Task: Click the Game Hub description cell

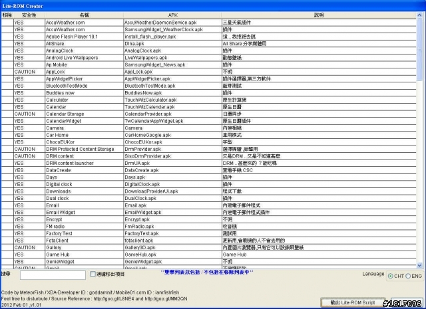Action: [319, 255]
